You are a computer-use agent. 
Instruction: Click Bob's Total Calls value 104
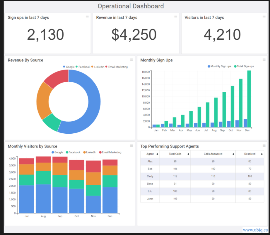tap(175, 169)
